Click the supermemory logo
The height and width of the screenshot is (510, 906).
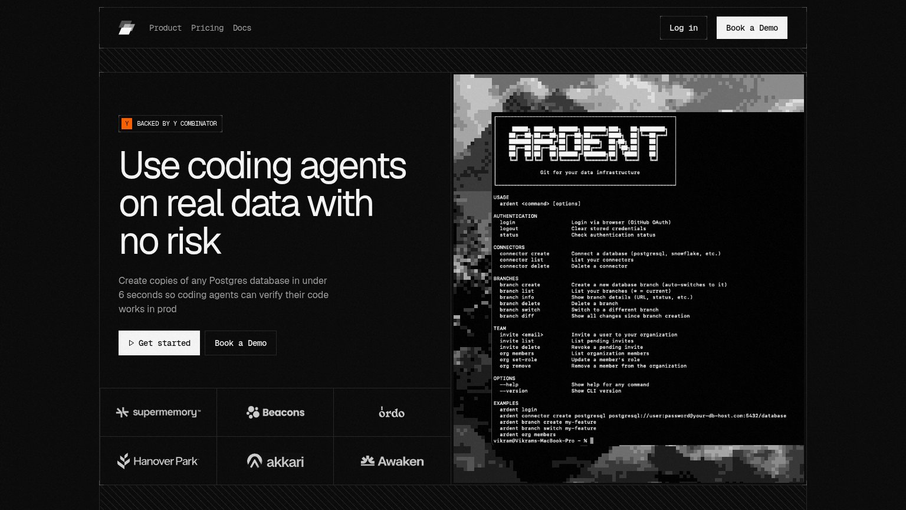158,412
